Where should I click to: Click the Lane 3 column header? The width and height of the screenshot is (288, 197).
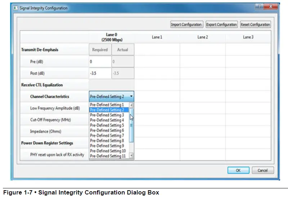pos(248,37)
